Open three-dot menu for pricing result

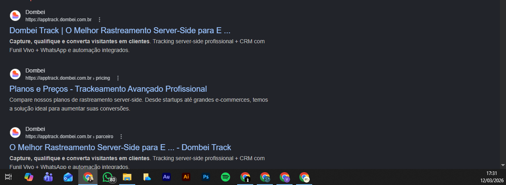coord(118,78)
